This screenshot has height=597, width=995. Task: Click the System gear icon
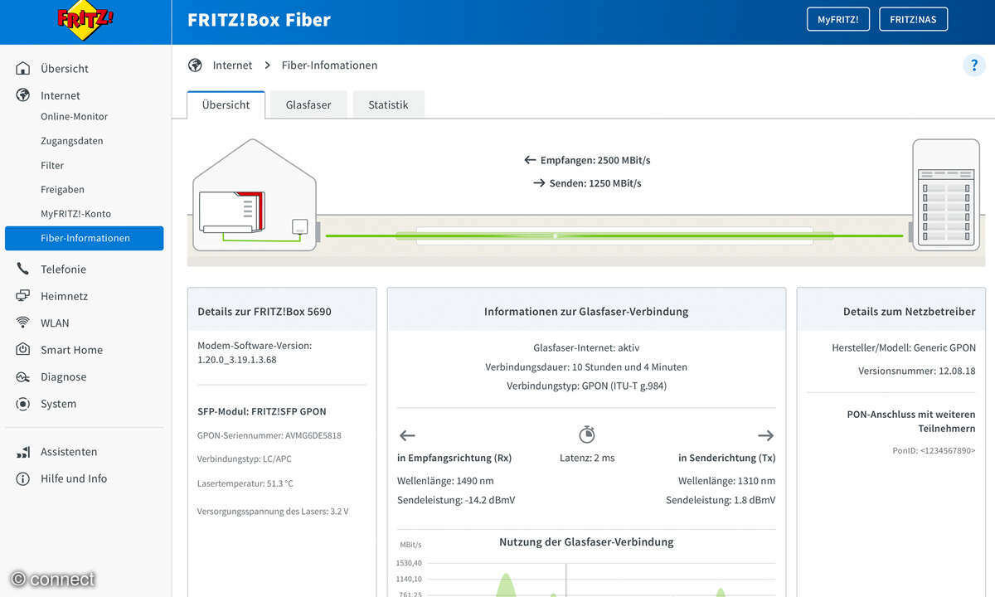[23, 404]
